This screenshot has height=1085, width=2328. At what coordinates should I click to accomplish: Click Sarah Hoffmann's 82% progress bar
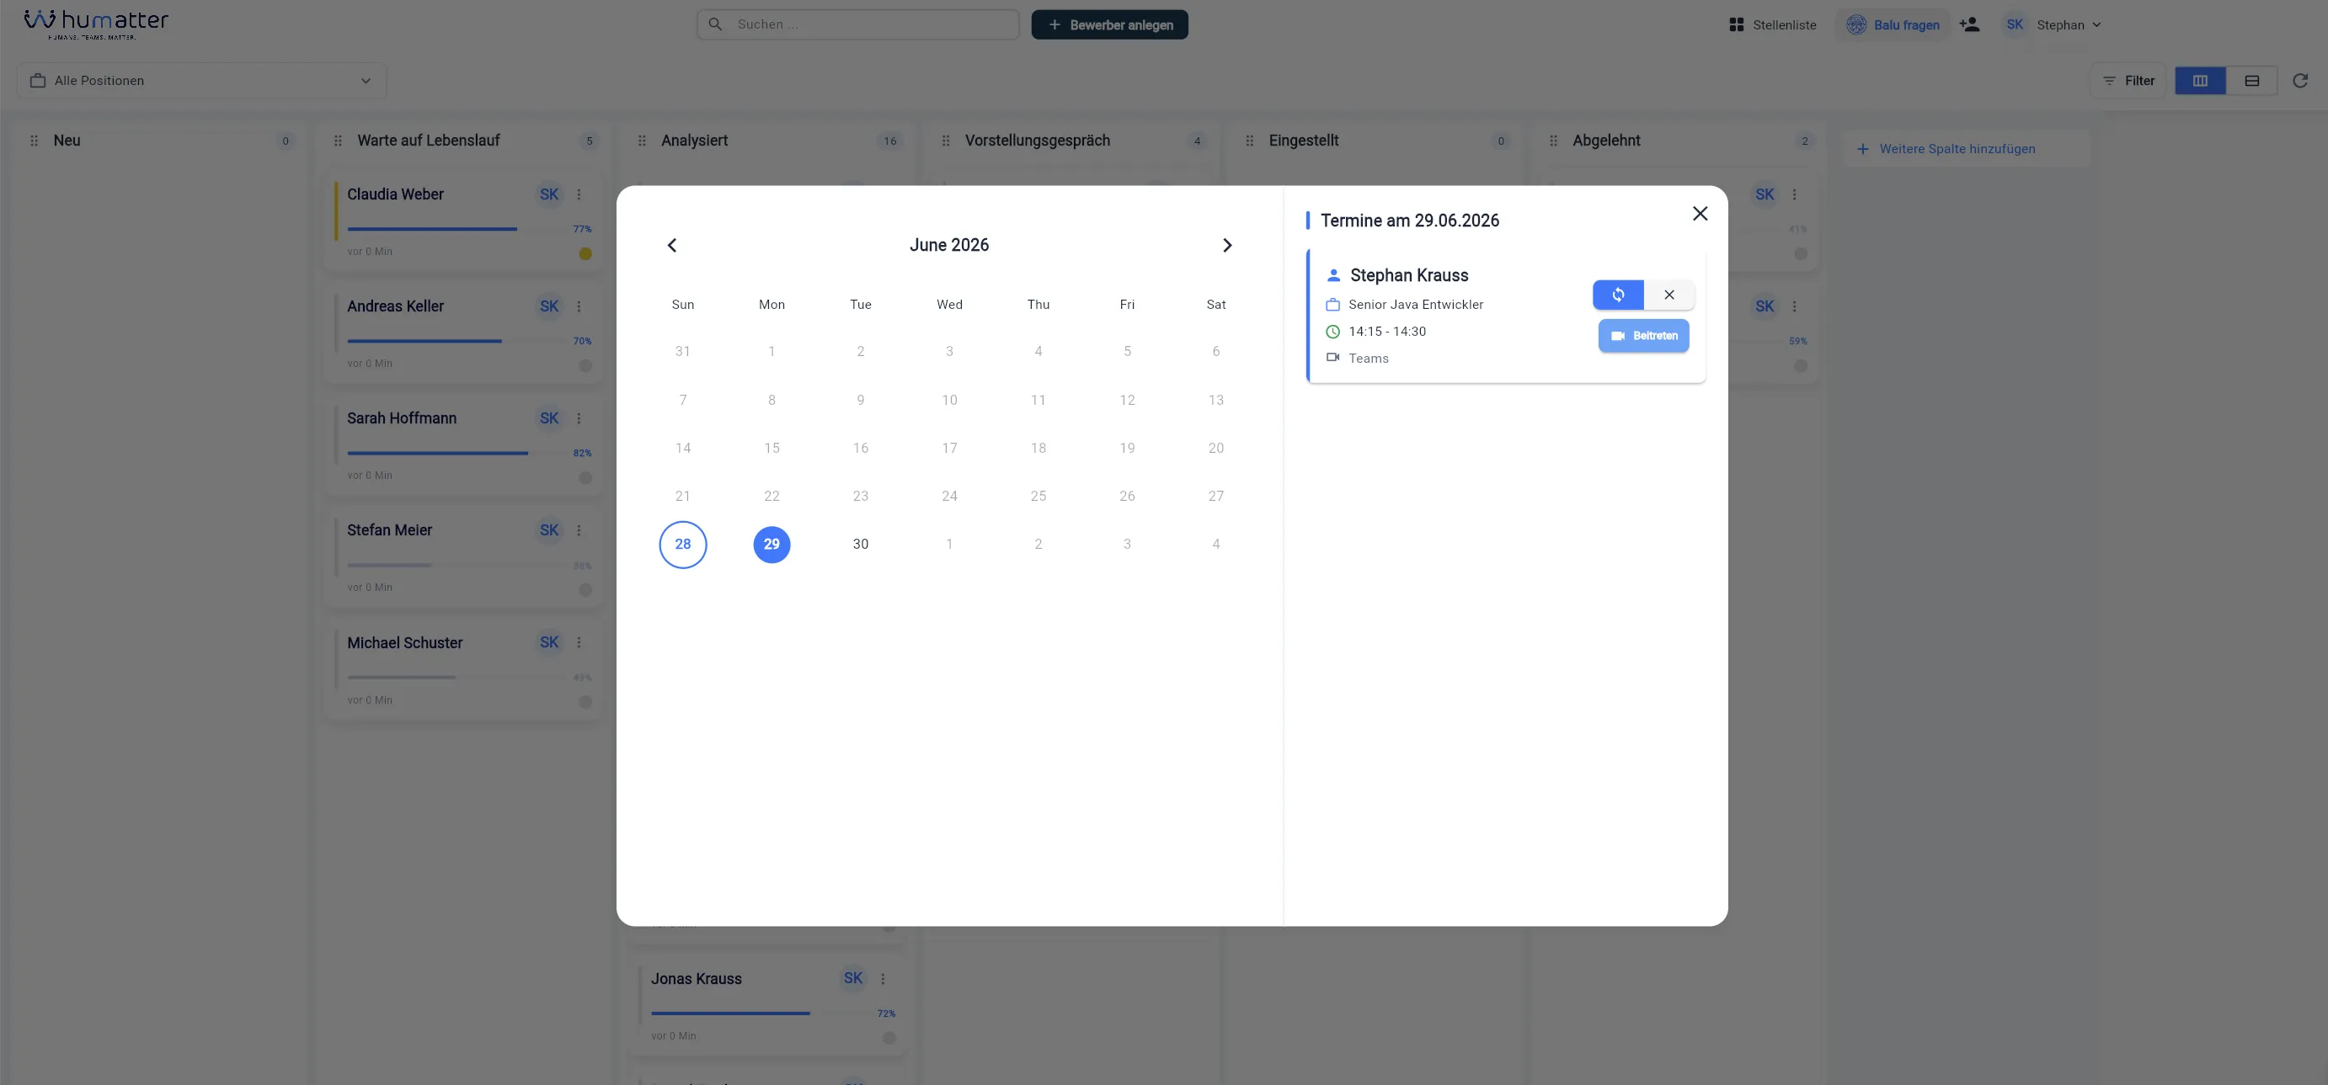pos(458,453)
